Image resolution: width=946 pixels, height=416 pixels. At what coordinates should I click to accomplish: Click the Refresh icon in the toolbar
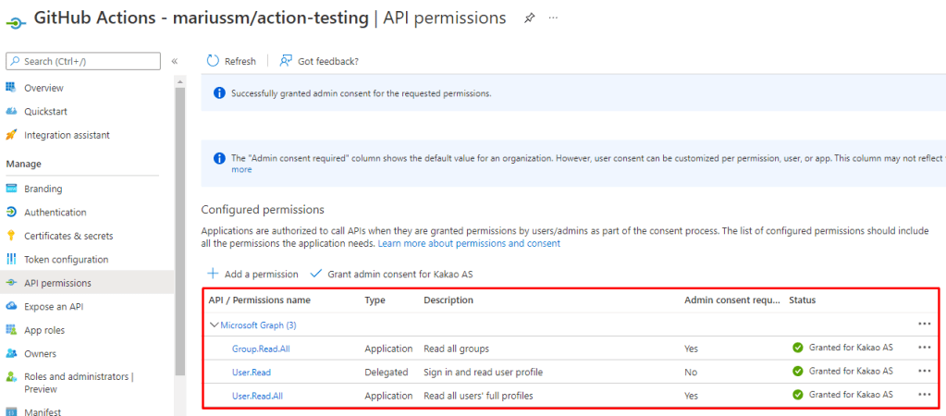pos(214,61)
